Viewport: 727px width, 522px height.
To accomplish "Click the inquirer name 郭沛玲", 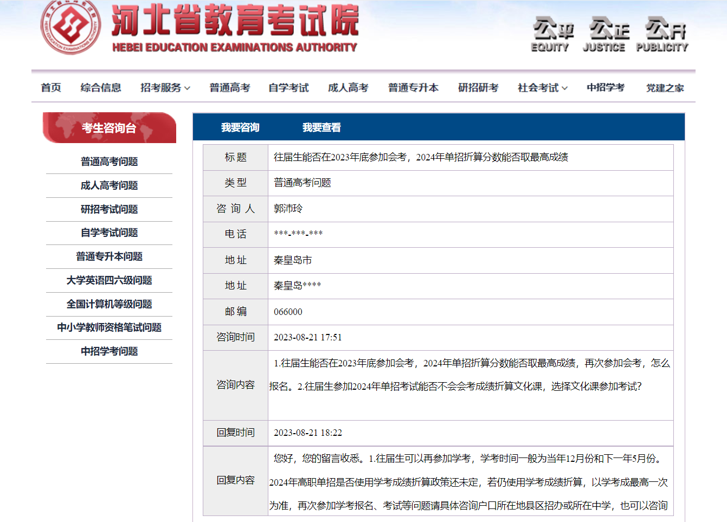I will pyautogui.click(x=288, y=209).
